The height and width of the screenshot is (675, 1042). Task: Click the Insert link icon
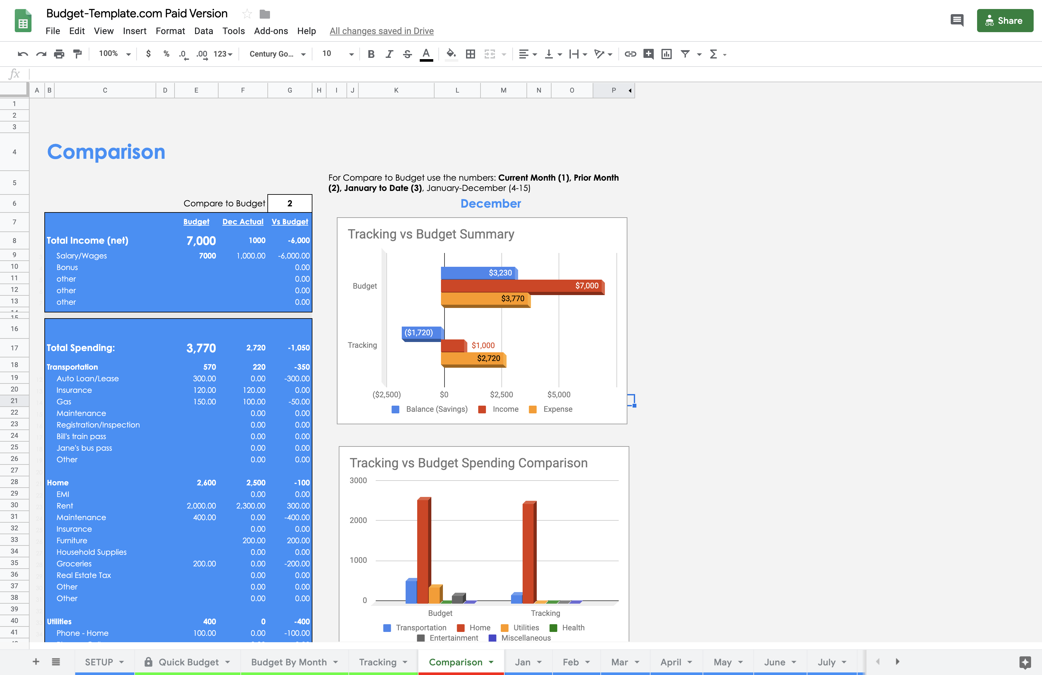click(631, 54)
